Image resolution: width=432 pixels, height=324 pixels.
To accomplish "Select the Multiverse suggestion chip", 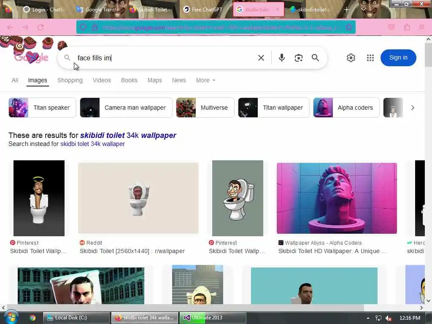I will coord(205,108).
